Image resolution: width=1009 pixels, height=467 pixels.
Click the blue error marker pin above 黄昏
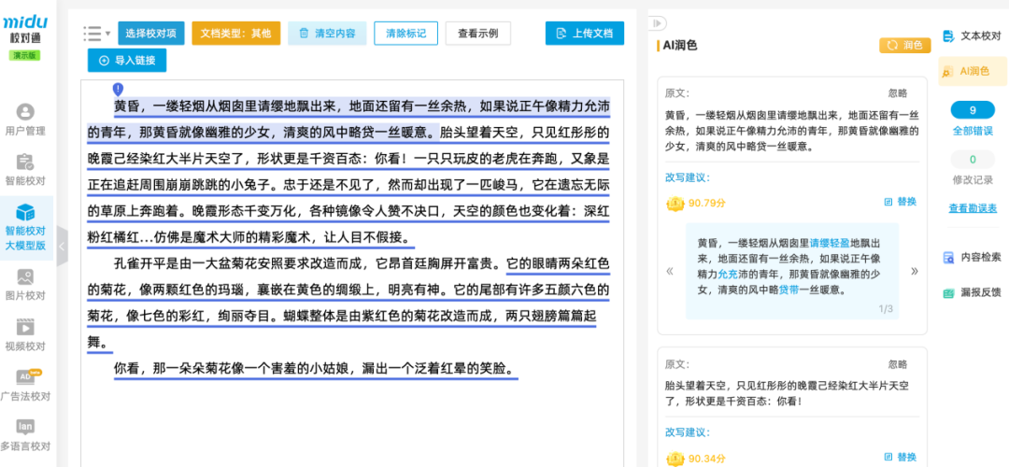tap(118, 89)
